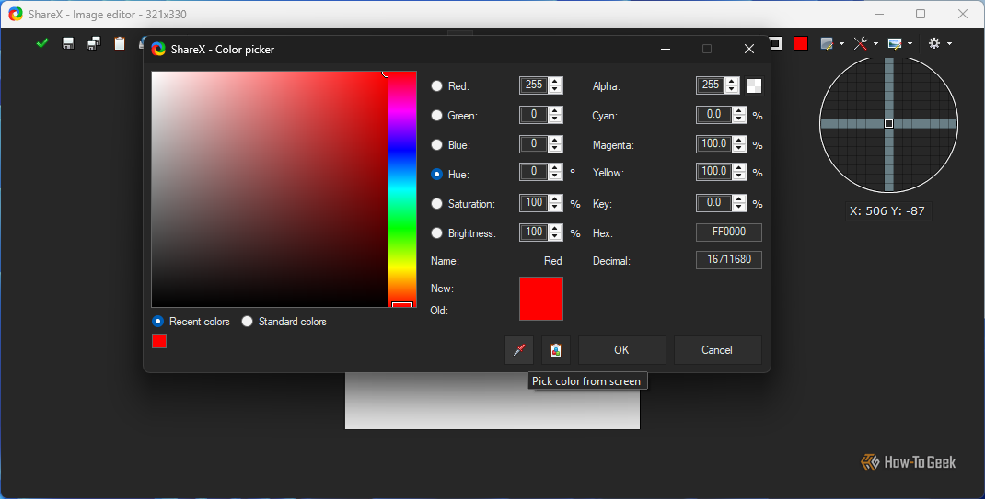Click the Blue value spinner arrows
The height and width of the screenshot is (499, 985).
555,144
